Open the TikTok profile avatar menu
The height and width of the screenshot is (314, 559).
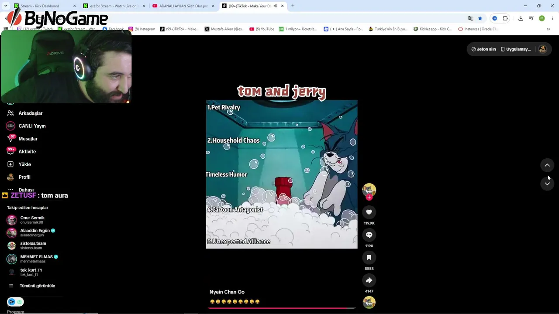(x=543, y=49)
